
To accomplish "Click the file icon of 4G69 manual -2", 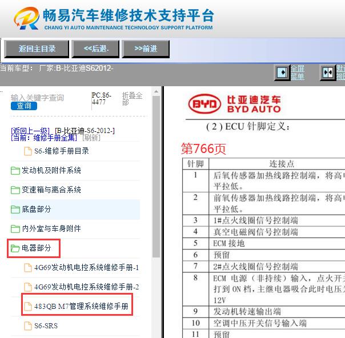I will pyautogui.click(x=28, y=287).
